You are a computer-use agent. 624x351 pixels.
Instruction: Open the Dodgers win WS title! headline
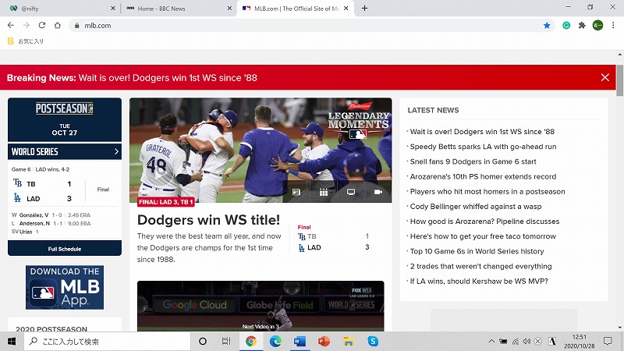[x=208, y=220]
